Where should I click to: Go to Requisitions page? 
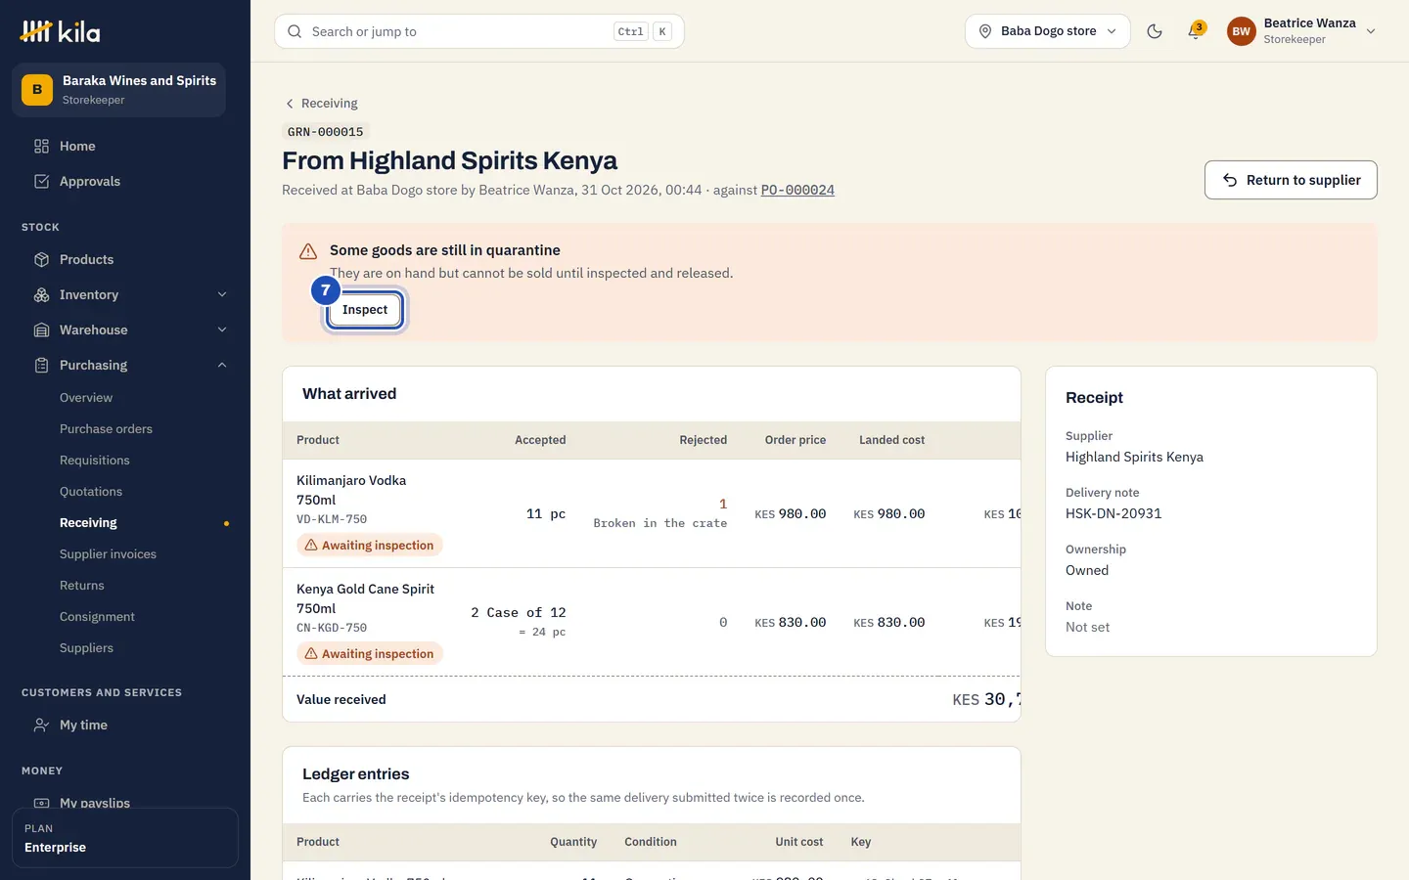click(94, 461)
